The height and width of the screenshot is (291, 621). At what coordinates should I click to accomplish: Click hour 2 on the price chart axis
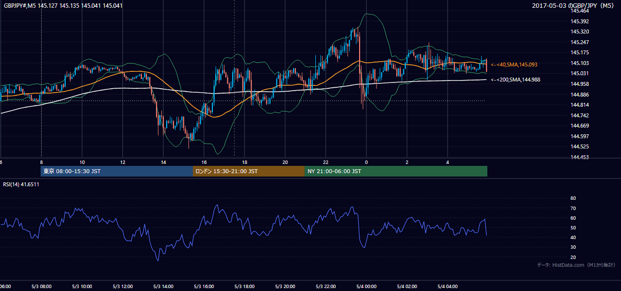(x=407, y=162)
